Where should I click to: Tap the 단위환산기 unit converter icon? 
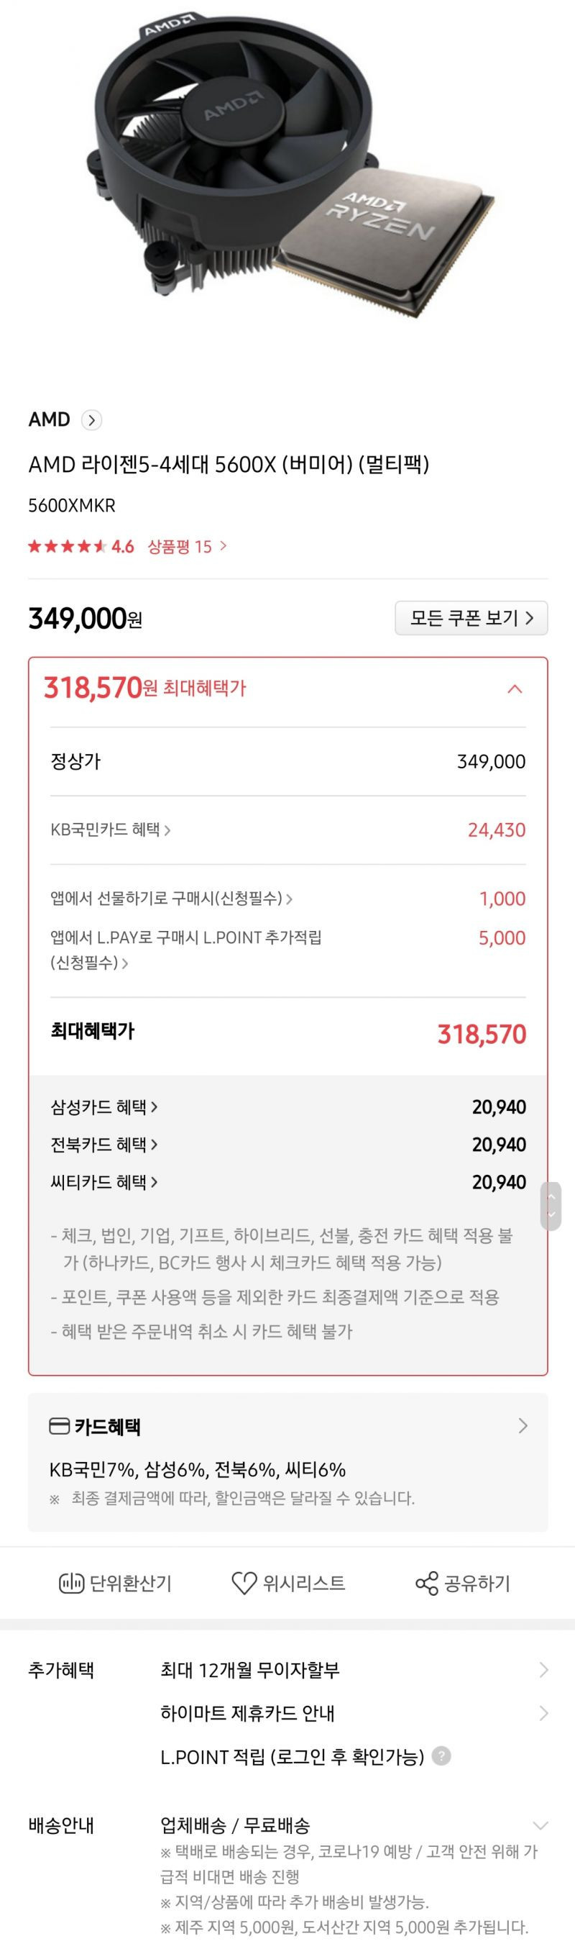72,1583
